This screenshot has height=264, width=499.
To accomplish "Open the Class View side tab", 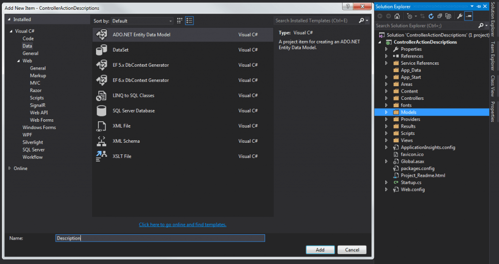I will pos(493,86).
